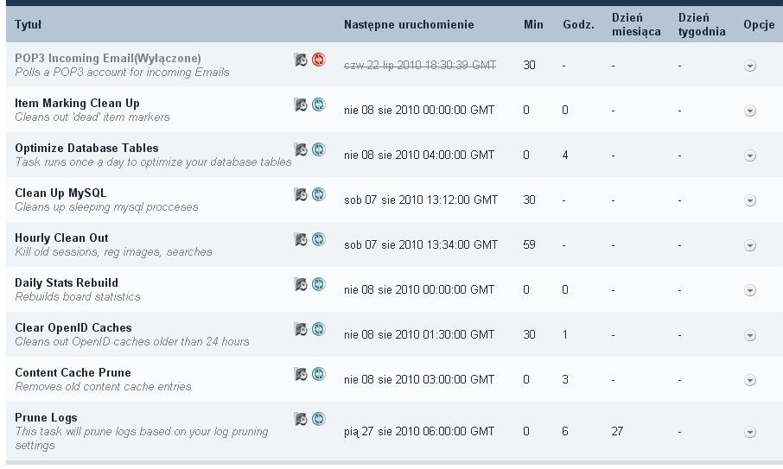783x469 pixels.
Task: Select the Item Marking Clean Up title
Action: coord(77,103)
